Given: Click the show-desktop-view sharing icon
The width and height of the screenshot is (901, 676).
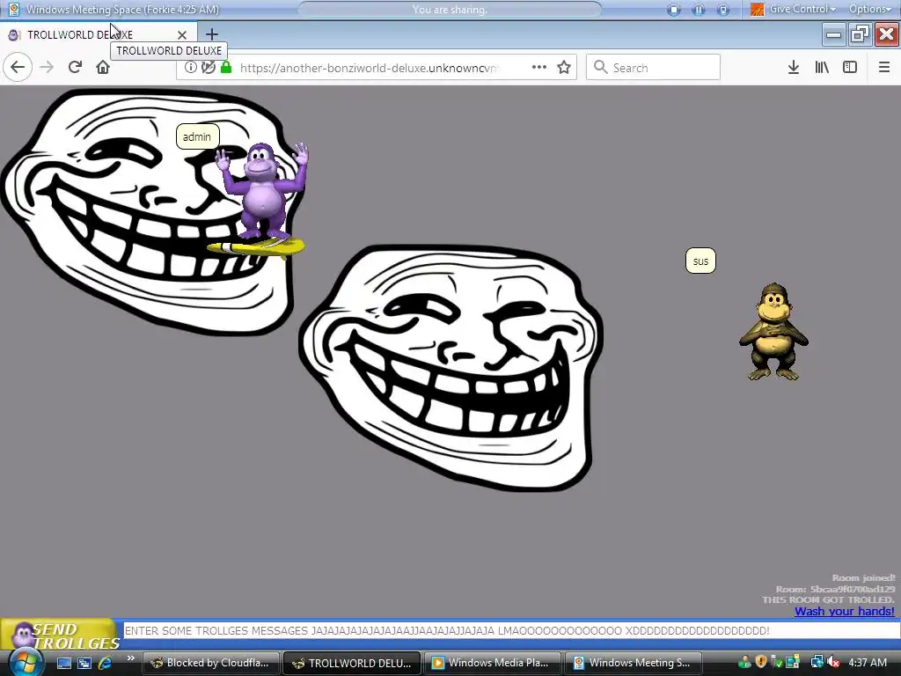Looking at the screenshot, I should tap(723, 10).
